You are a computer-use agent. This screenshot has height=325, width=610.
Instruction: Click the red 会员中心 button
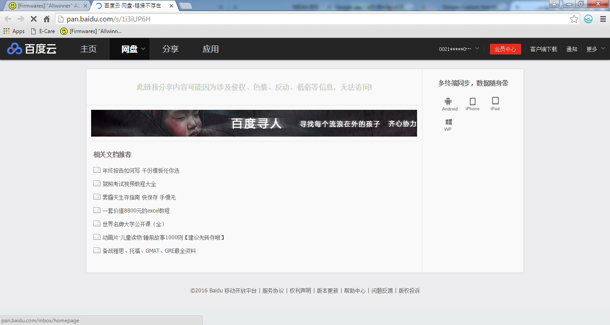pyautogui.click(x=505, y=49)
